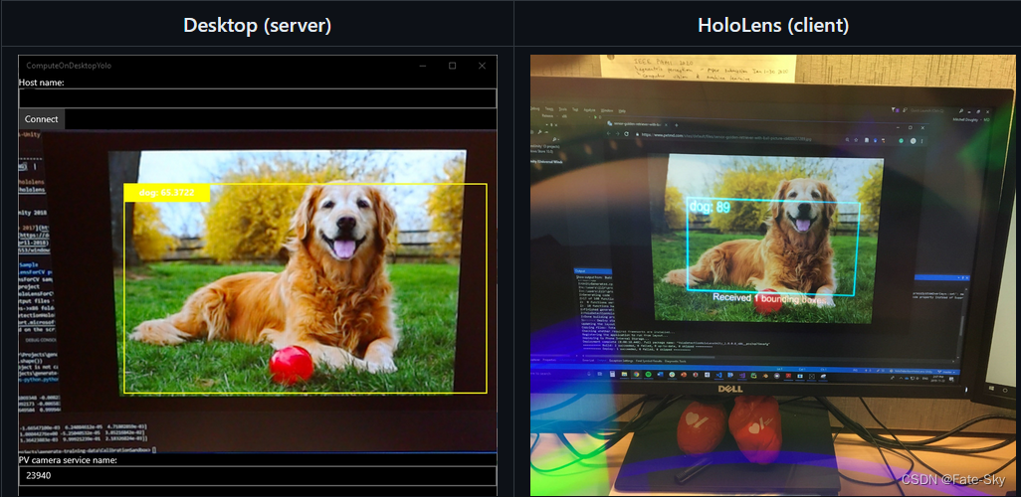Click the 'PV camera service name:' label
This screenshot has width=1021, height=497.
pos(68,460)
